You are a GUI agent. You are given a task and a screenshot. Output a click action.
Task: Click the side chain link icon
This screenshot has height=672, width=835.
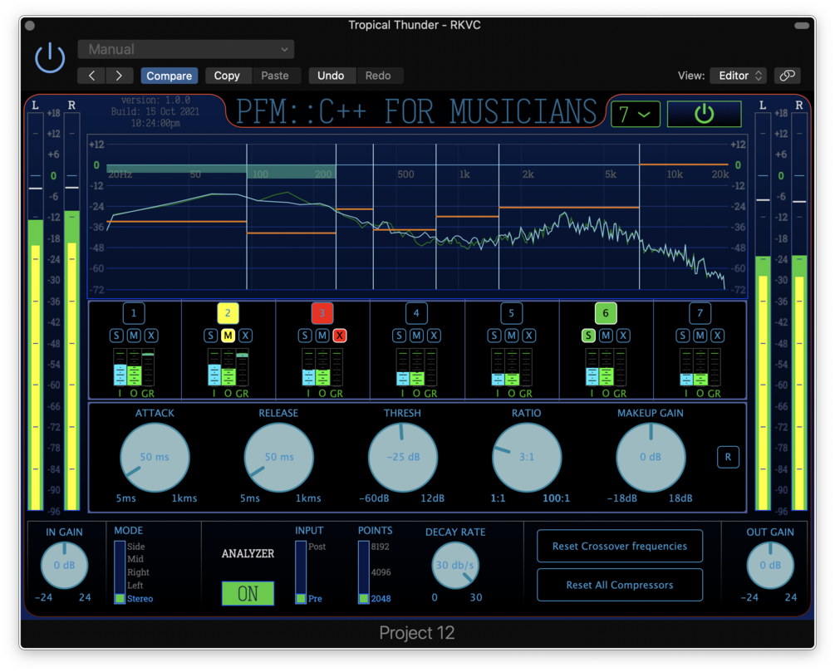[x=787, y=76]
